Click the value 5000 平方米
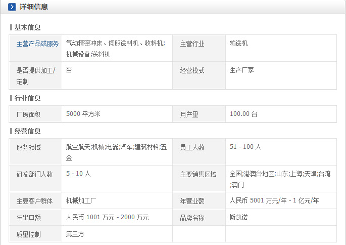This screenshot has width=346, height=245. 83,114
